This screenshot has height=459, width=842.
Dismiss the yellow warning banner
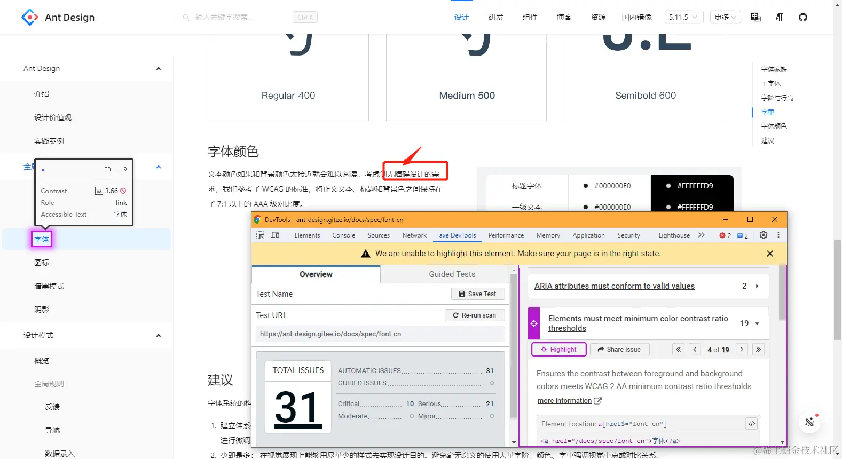(x=770, y=254)
